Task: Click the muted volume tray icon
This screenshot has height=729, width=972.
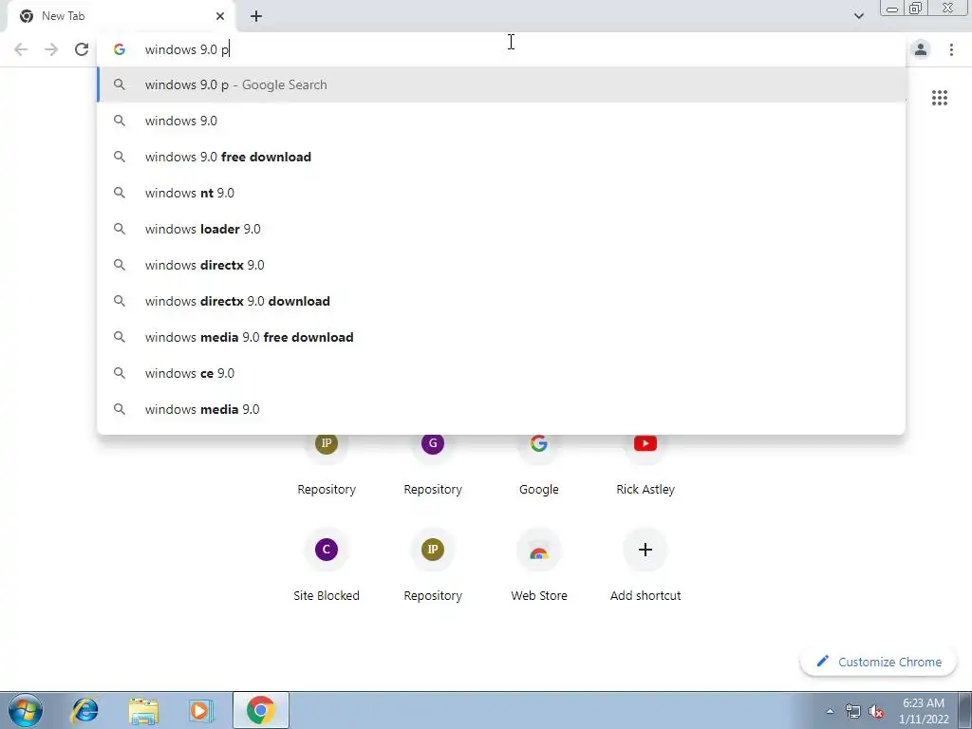Action: pos(876,712)
